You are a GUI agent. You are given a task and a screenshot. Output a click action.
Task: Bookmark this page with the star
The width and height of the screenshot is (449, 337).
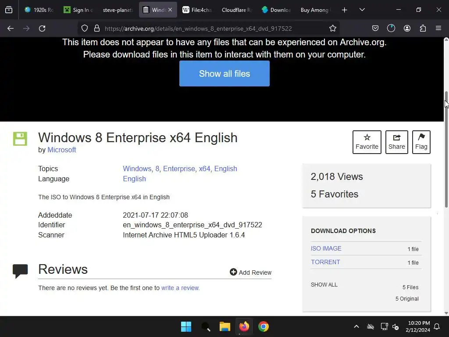coord(332,29)
